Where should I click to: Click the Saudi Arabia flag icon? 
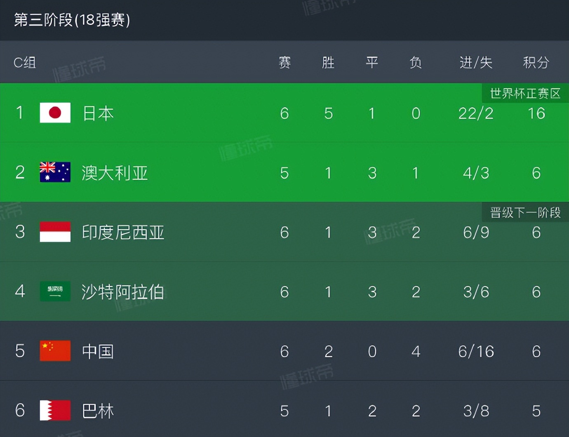pos(55,291)
